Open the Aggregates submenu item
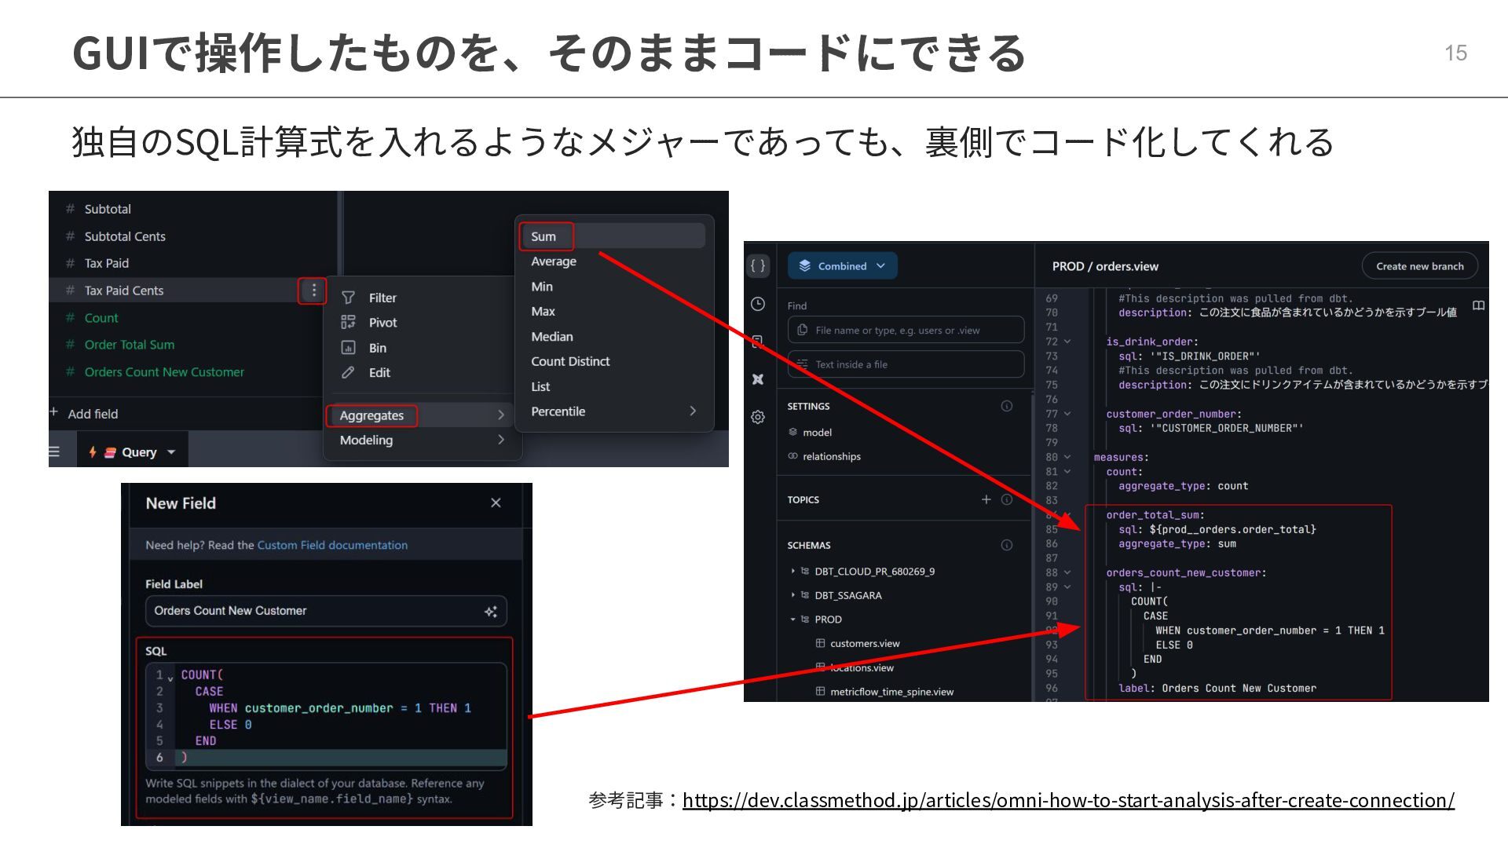The height and width of the screenshot is (848, 1508). 372,415
